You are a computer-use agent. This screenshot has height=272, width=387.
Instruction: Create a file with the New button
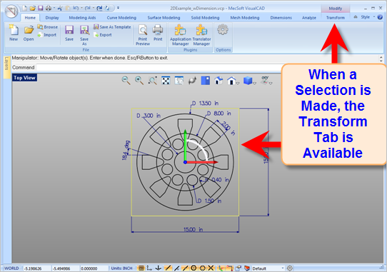tap(14, 33)
